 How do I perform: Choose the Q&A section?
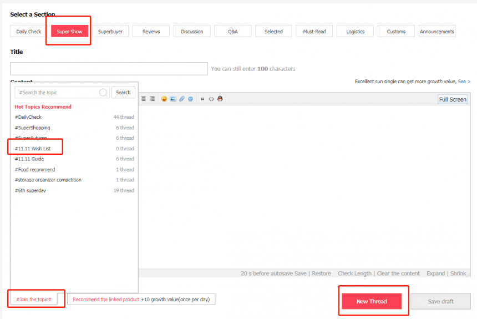coord(233,32)
